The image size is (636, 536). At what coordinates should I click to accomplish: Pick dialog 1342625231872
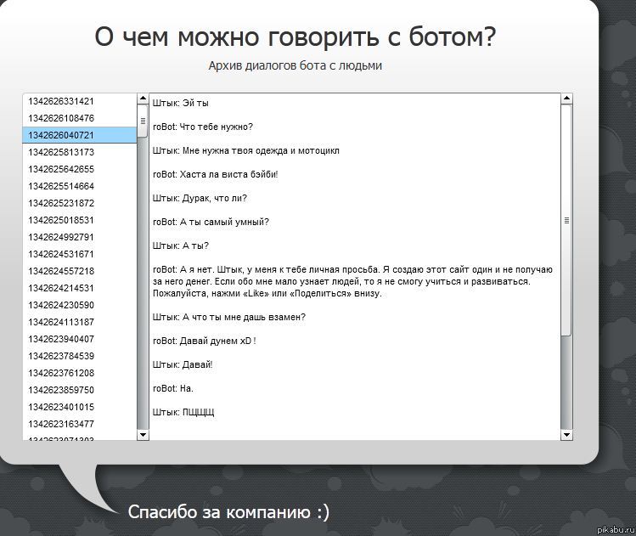coord(61,203)
